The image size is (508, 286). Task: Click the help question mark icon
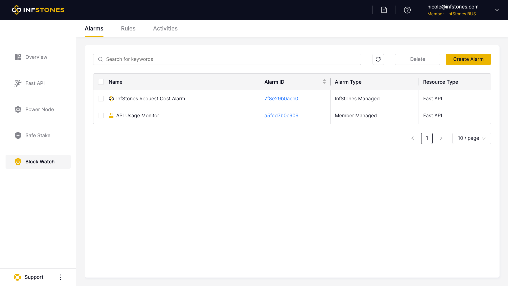(407, 10)
